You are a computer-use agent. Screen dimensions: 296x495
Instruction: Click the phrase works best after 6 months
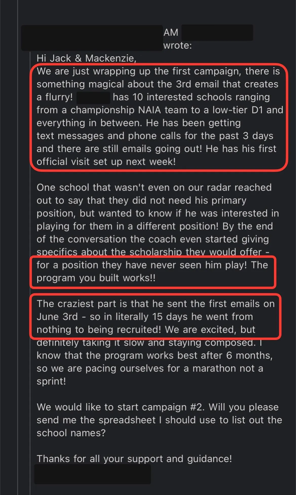coord(210,355)
